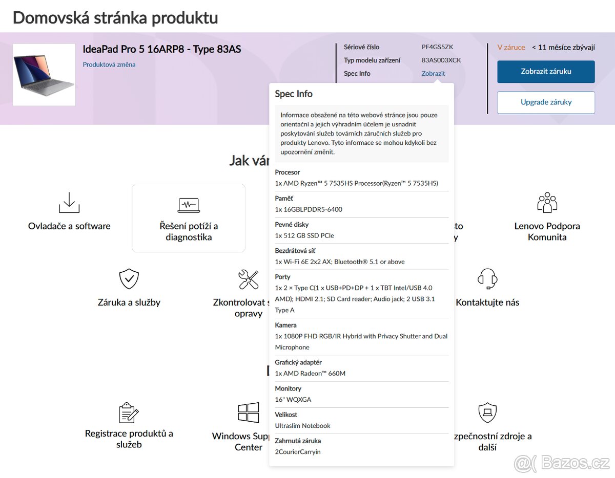Click the headset contact icon
This screenshot has width=615, height=478.
(x=487, y=279)
